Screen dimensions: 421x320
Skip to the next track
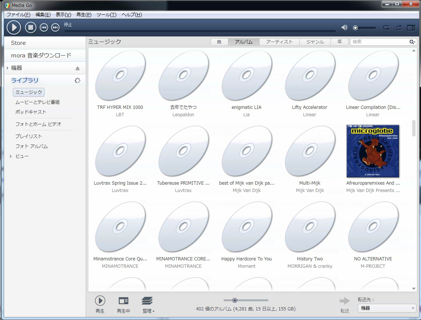tap(55, 28)
